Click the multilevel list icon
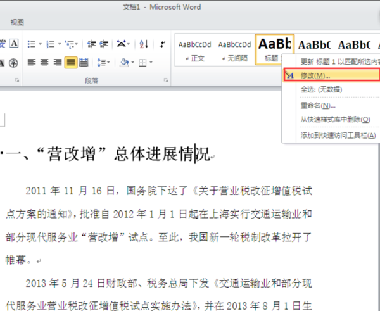The height and width of the screenshot is (311, 380). [x=70, y=44]
